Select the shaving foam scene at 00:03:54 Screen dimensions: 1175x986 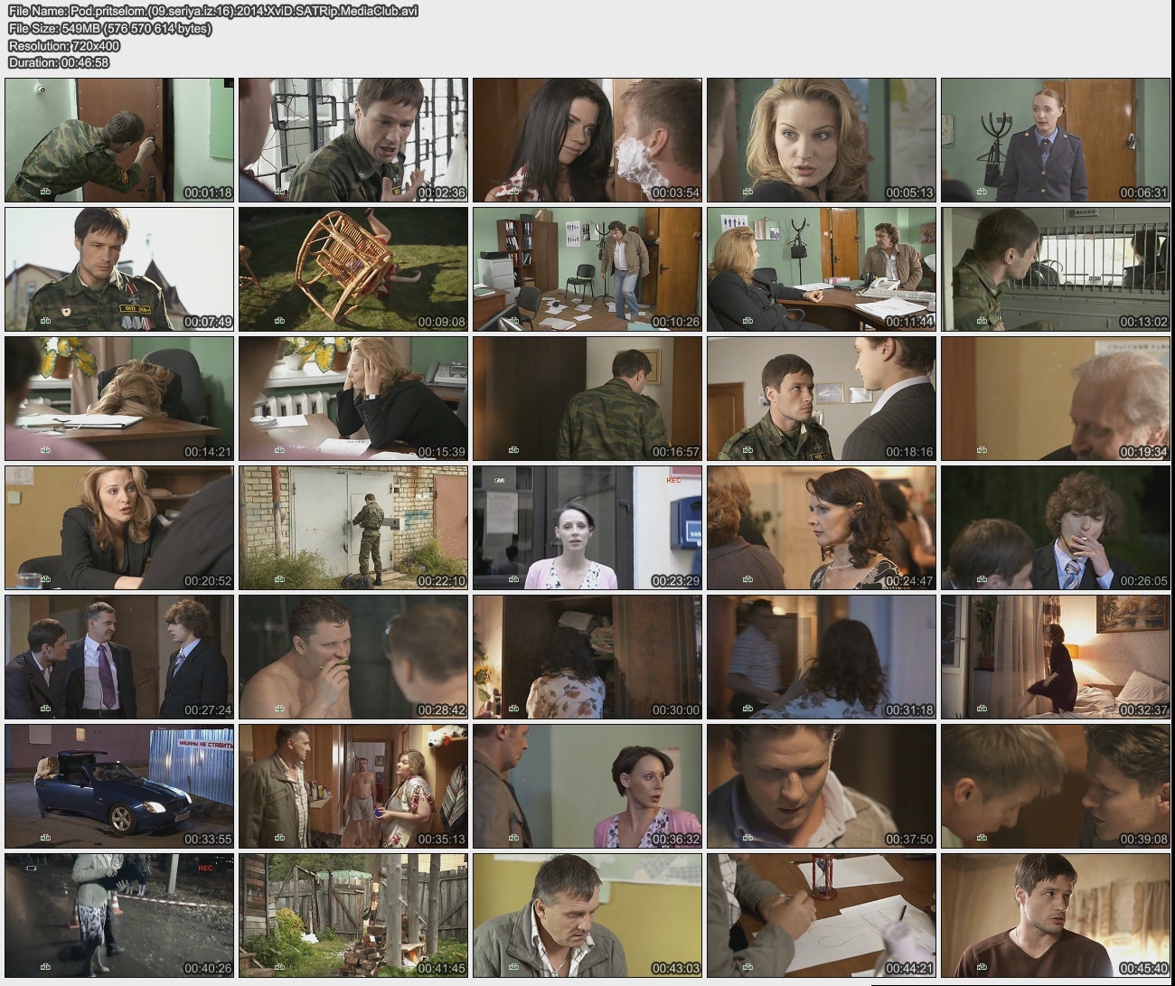(587, 140)
